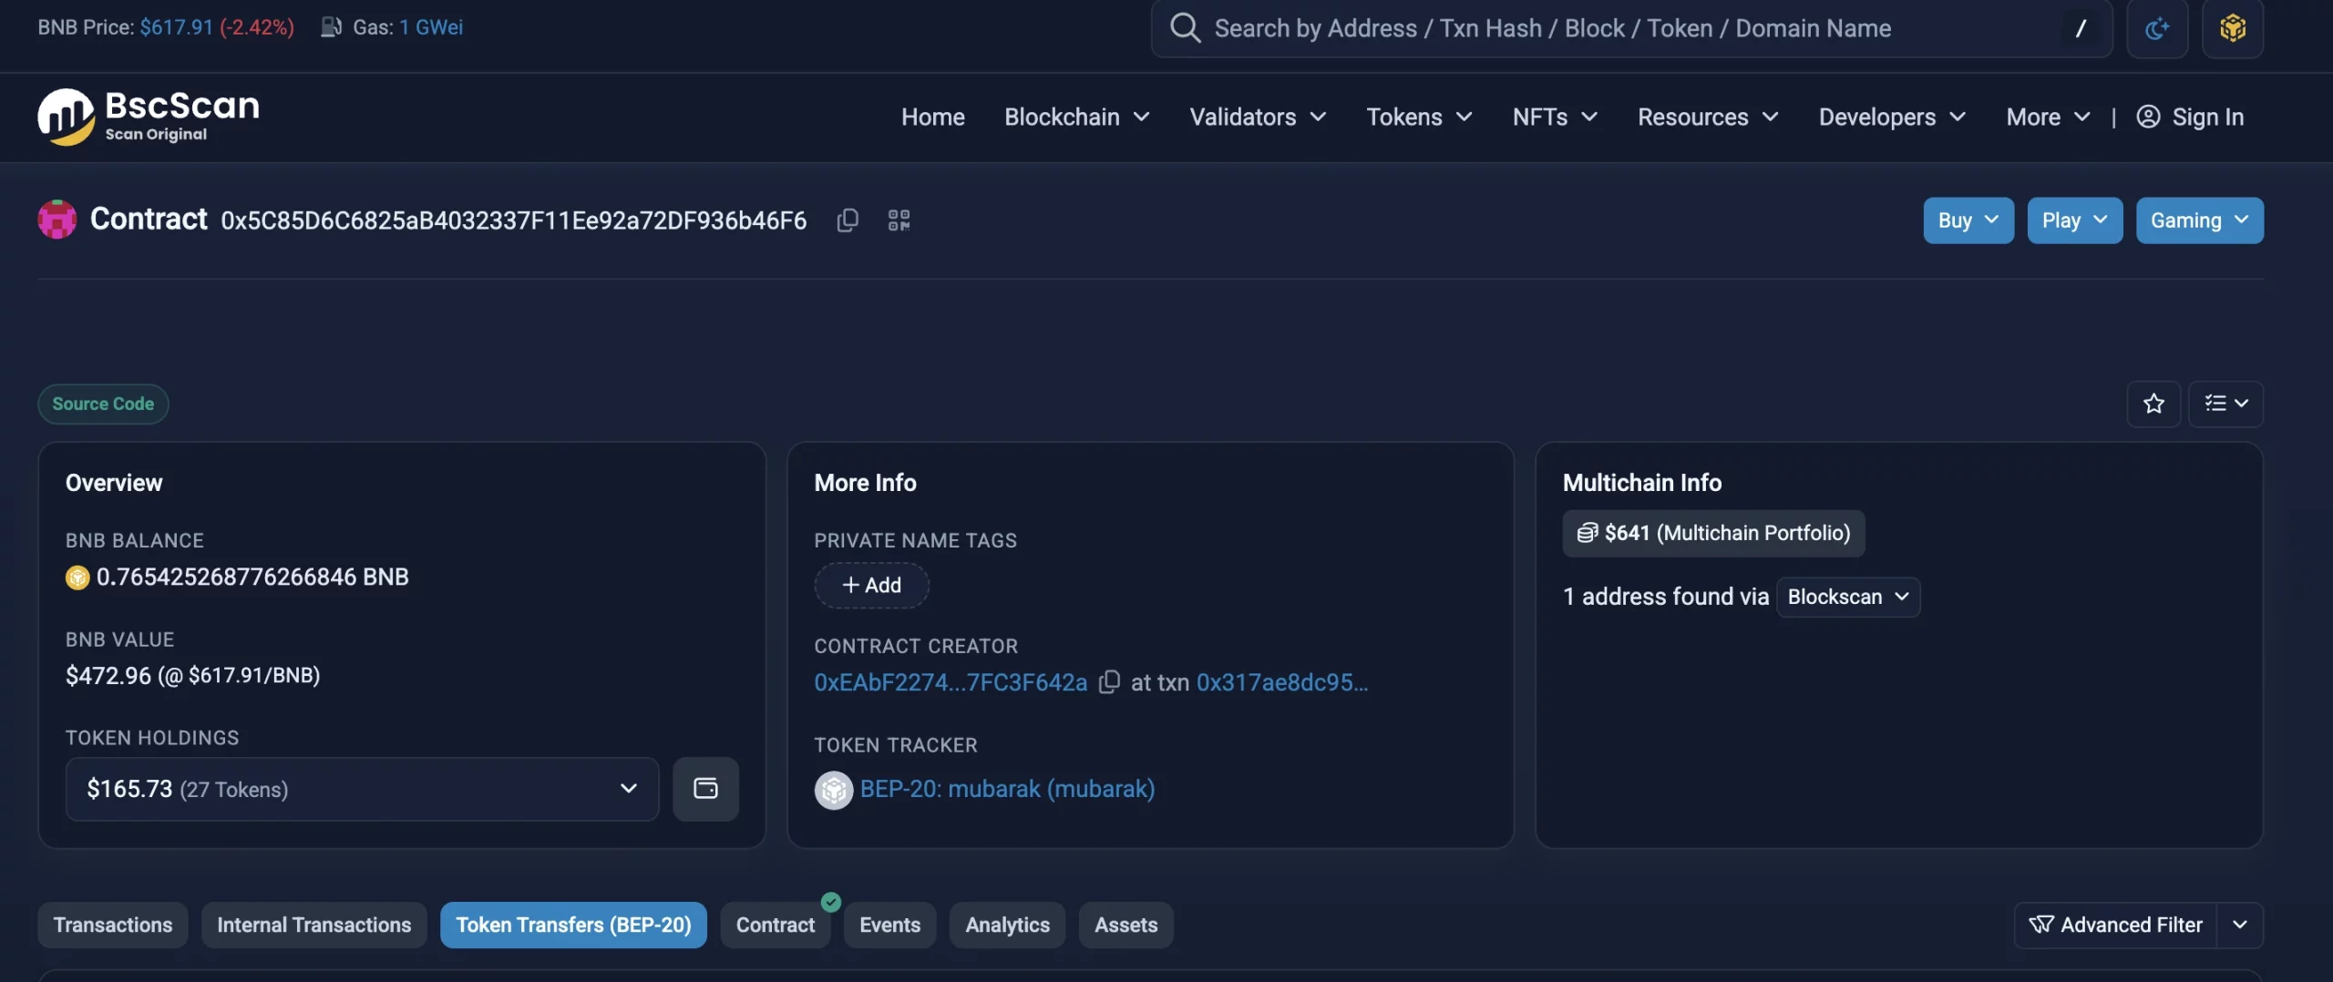
Task: Click the Advanced Filter funnel icon
Action: 2041,925
